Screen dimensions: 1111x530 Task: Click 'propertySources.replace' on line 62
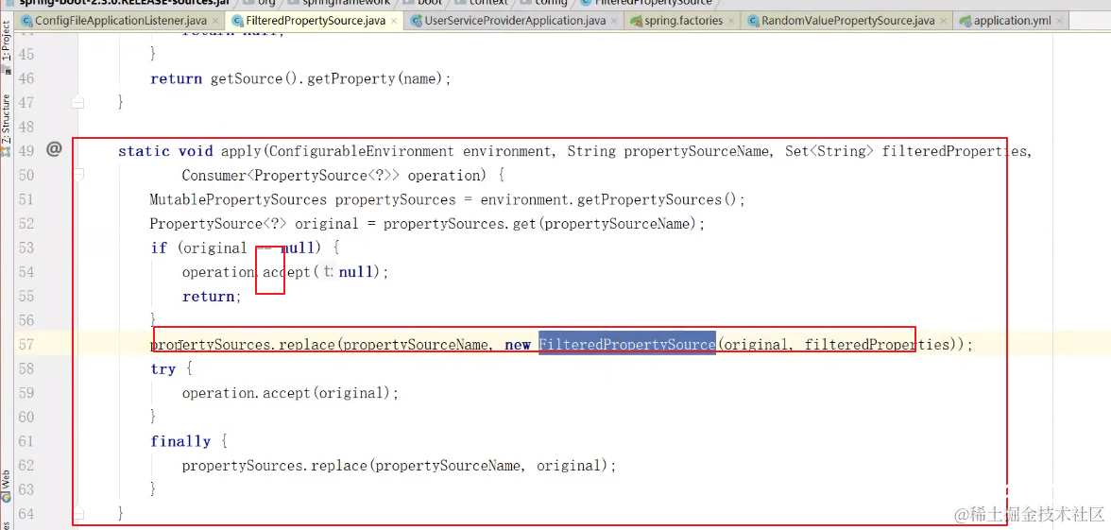click(x=274, y=466)
